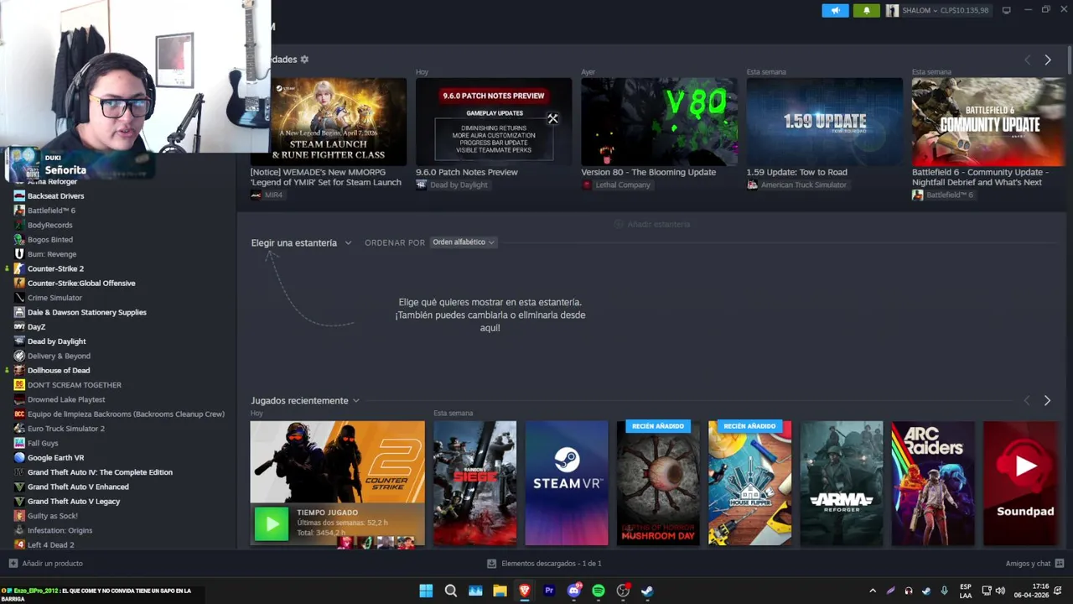Click Dollhouse of Dead game icon
1073x604 pixels.
click(x=19, y=370)
